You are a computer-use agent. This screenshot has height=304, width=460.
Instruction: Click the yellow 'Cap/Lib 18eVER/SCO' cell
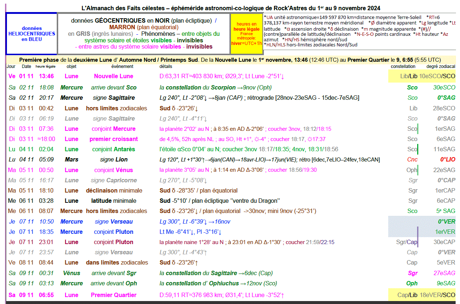422,295
